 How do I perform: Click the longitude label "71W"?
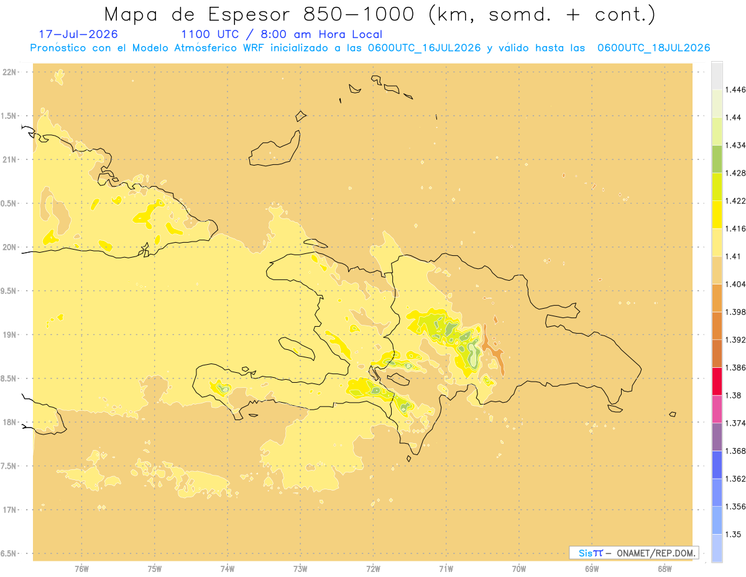[x=446, y=568]
